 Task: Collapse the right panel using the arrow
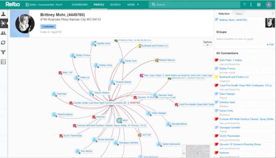[273, 13]
